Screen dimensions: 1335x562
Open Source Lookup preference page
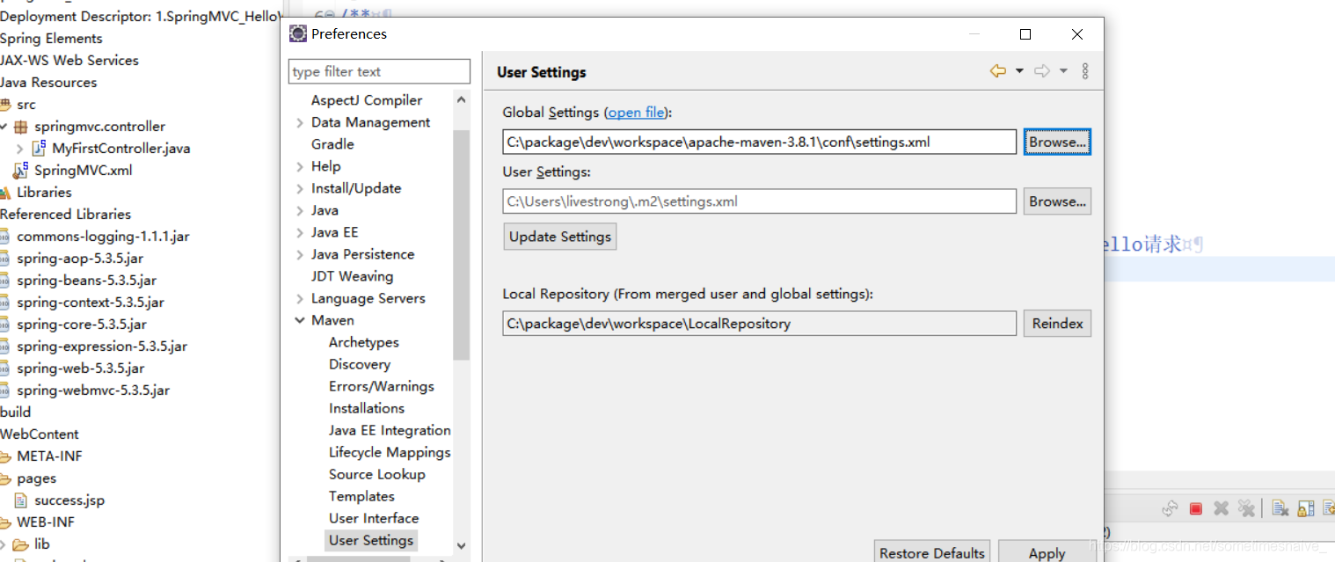tap(377, 474)
